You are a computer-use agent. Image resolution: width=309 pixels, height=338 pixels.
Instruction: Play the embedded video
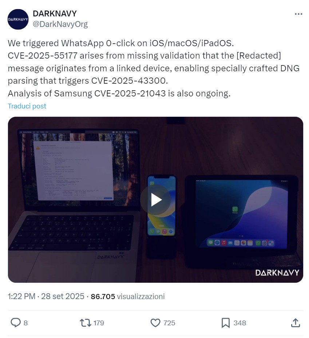coord(155,200)
